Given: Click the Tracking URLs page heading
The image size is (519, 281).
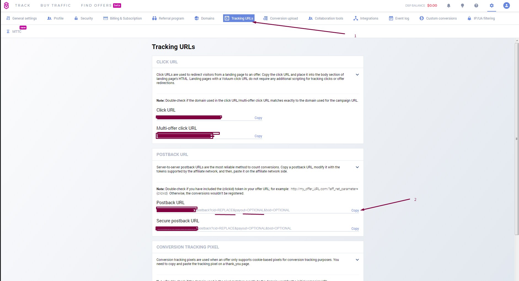Looking at the screenshot, I should [173, 47].
